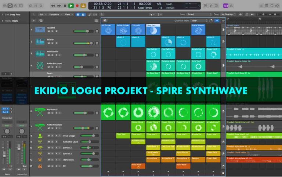The height and width of the screenshot is (177, 282).
Task: Trigger the Space Shakers cell
Action: (198, 30)
